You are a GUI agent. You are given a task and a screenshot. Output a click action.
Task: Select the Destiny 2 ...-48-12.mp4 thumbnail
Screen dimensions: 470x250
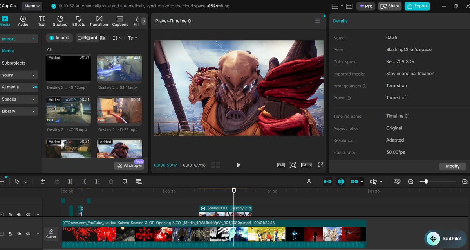pos(68,68)
